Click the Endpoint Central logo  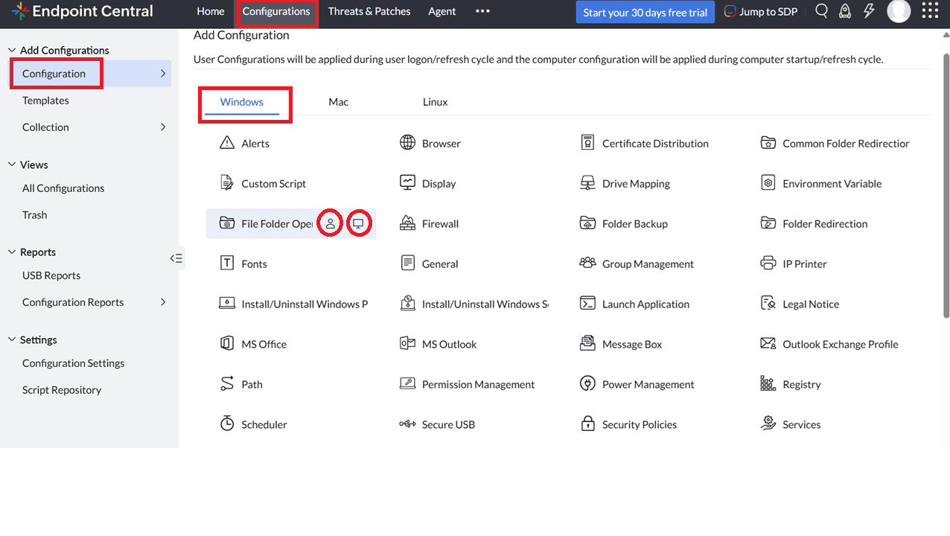(83, 11)
